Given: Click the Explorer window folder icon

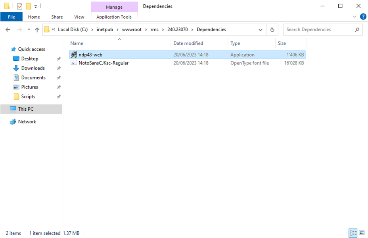Looking at the screenshot, I should [7, 6].
